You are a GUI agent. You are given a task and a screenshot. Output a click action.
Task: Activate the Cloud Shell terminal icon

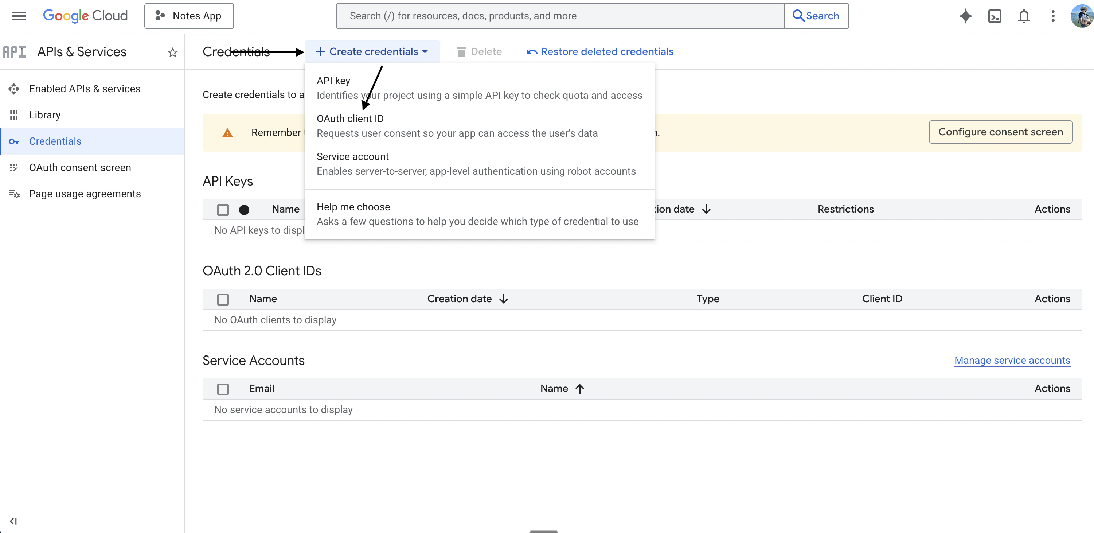point(995,16)
